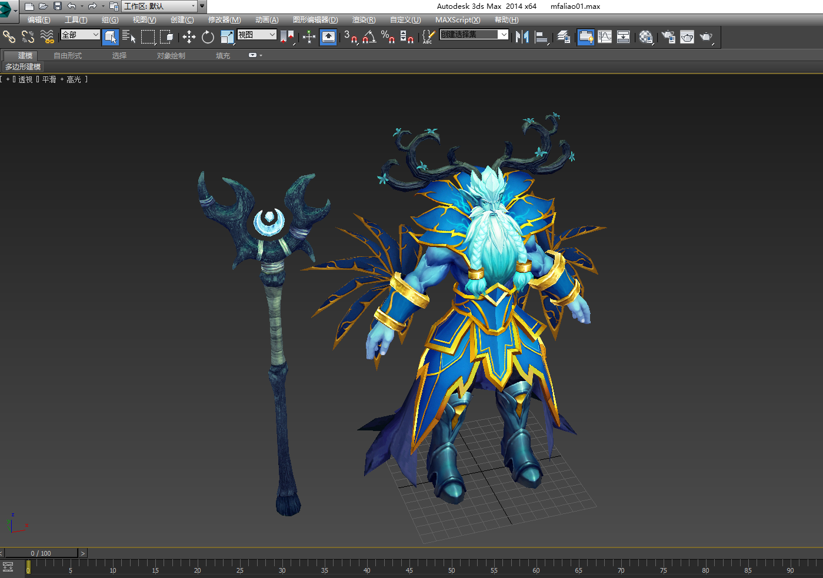Image resolution: width=823 pixels, height=578 pixels.
Task: Open the selection filter dropdown showing 全部
Action: (80, 35)
